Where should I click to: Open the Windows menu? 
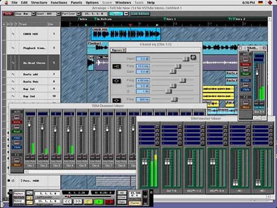coord(123,3)
